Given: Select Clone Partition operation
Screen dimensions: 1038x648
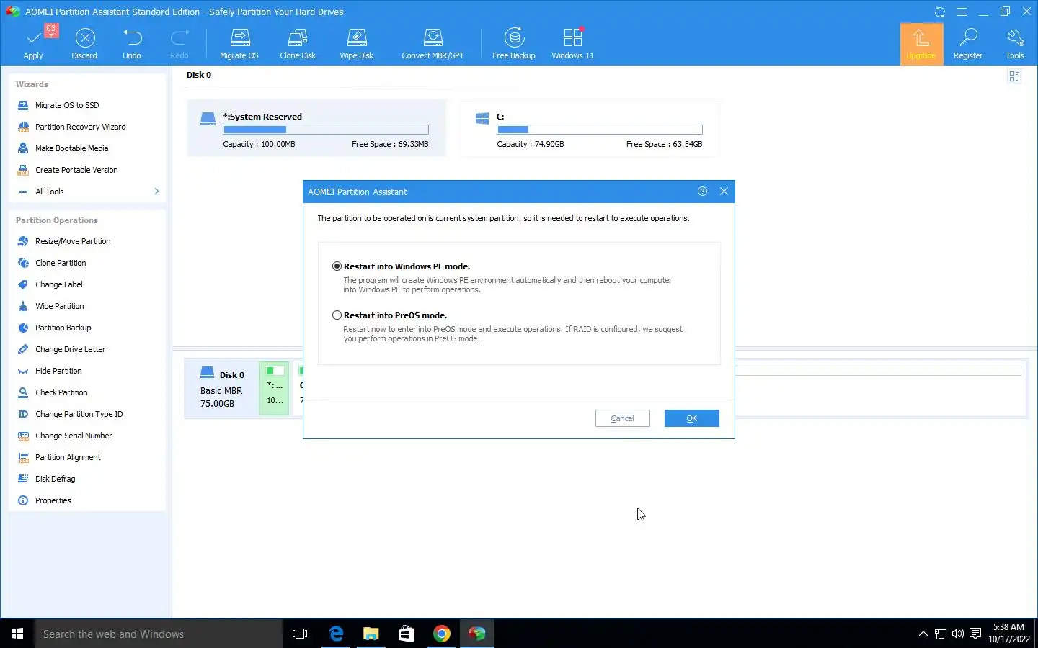Looking at the screenshot, I should click(61, 263).
